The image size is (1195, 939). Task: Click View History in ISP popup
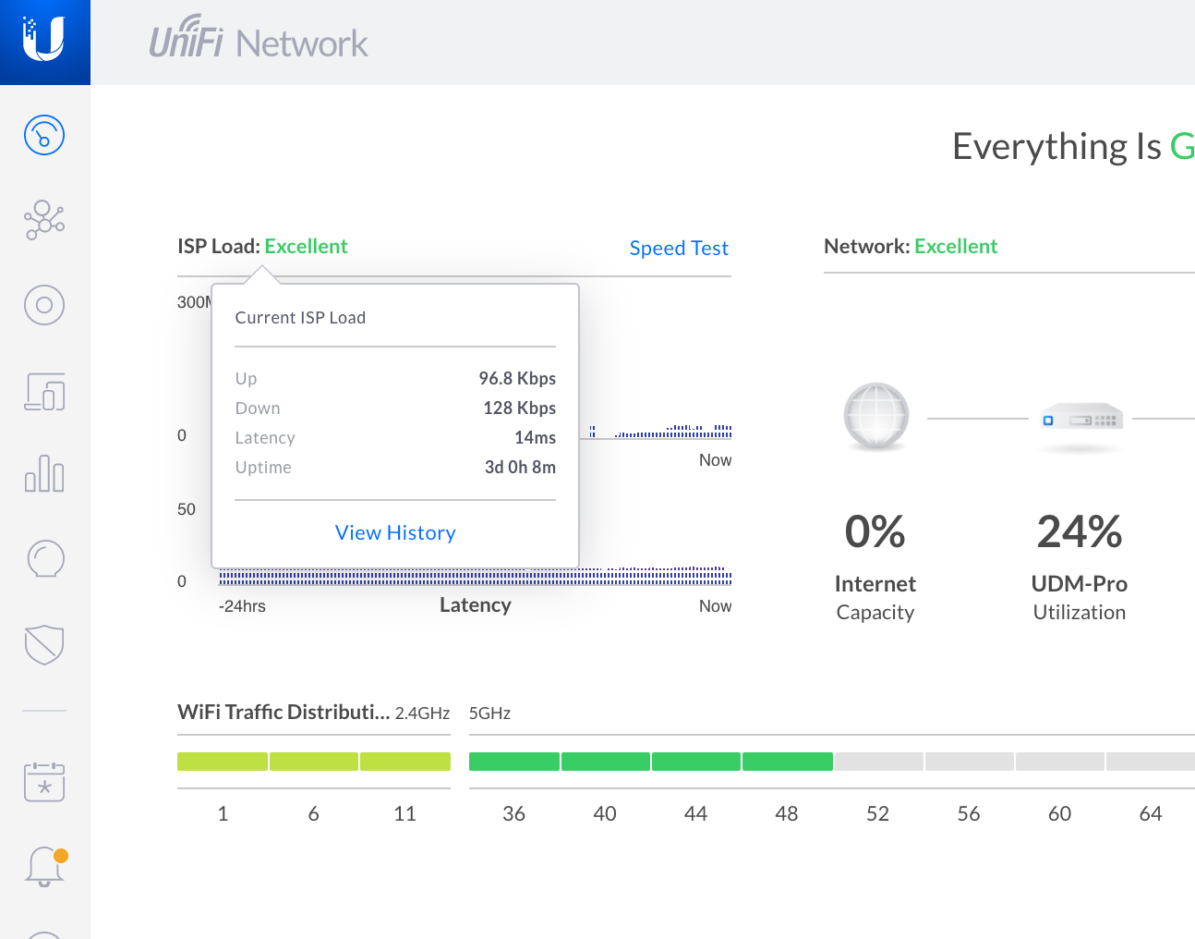(x=395, y=532)
